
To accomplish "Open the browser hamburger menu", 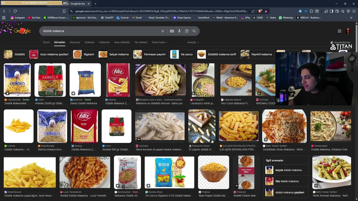I will pyautogui.click(x=354, y=11).
